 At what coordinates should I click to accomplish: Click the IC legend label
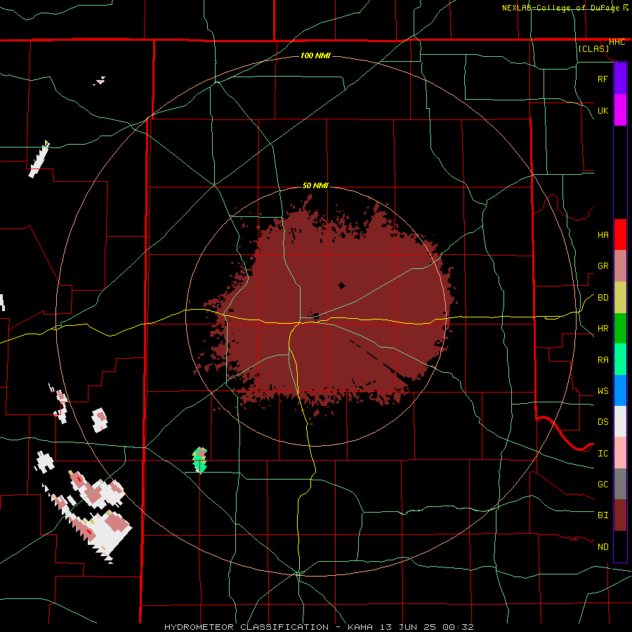(x=603, y=453)
